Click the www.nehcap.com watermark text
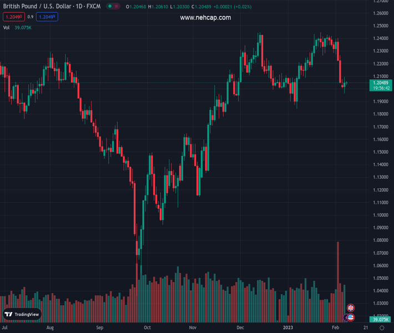Viewport: 394px width, 333px height. click(x=205, y=18)
